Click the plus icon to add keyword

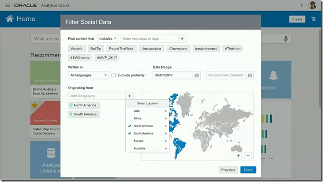coord(182,39)
